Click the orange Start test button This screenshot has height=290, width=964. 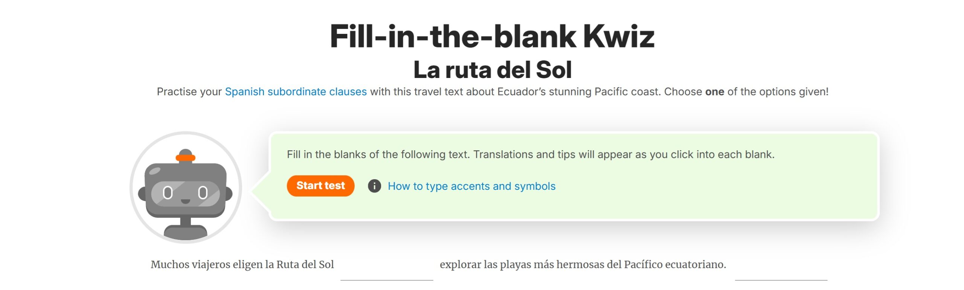pos(320,186)
